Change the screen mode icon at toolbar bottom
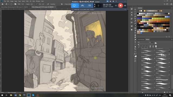Viewport: 173px width, 97px height. coord(135,61)
